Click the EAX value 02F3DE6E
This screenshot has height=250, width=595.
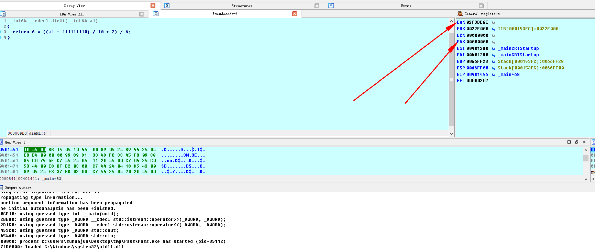click(x=477, y=22)
